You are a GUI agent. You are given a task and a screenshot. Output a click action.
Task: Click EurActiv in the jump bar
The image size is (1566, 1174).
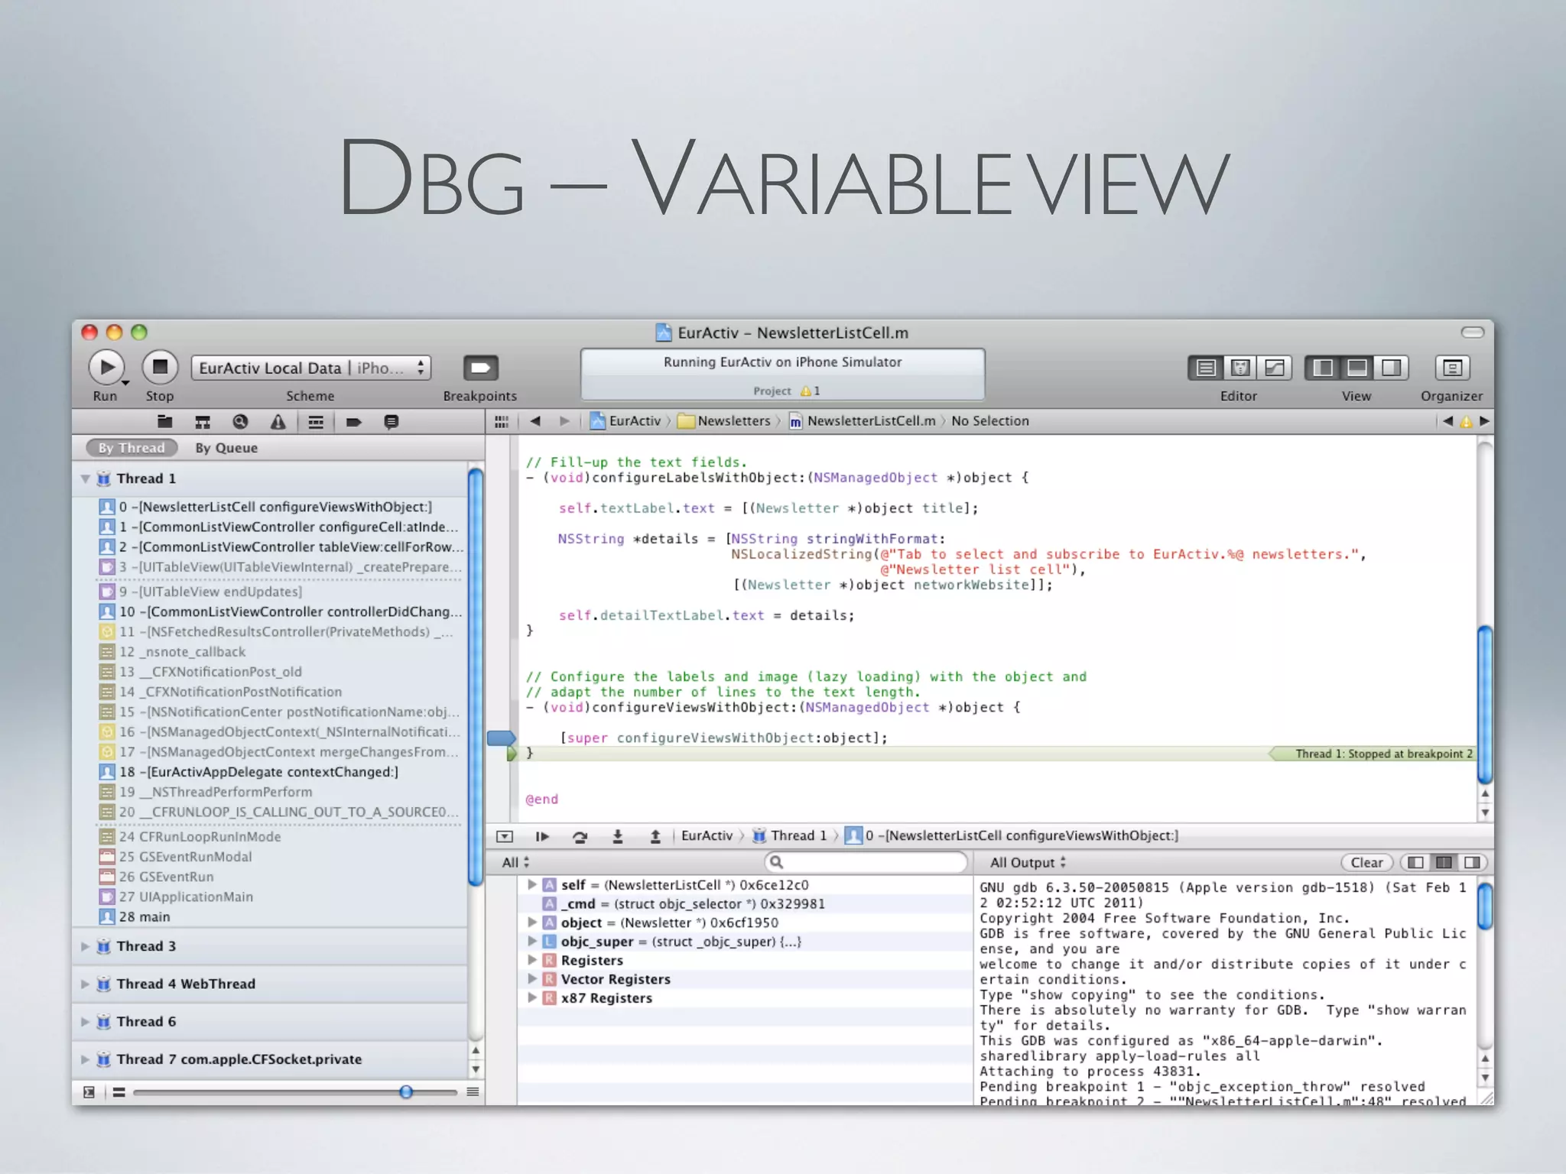(x=626, y=421)
